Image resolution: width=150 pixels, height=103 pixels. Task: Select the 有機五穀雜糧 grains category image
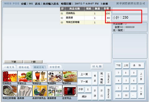pos(10,91)
